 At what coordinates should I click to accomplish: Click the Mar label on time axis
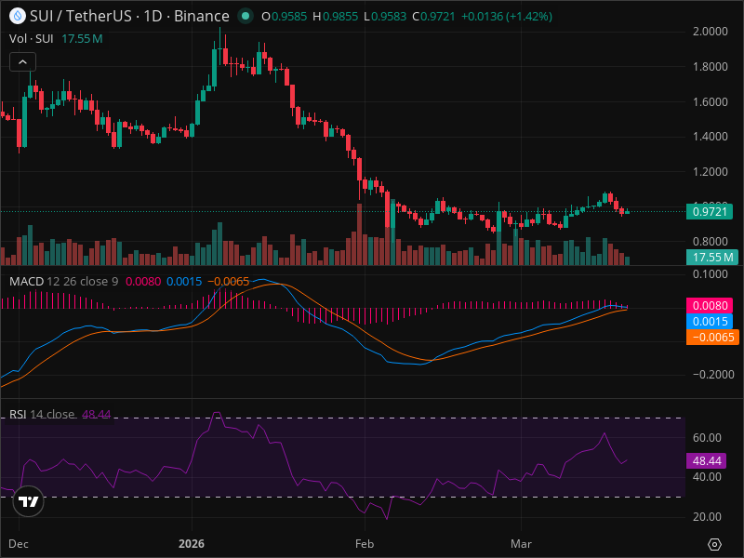521,544
